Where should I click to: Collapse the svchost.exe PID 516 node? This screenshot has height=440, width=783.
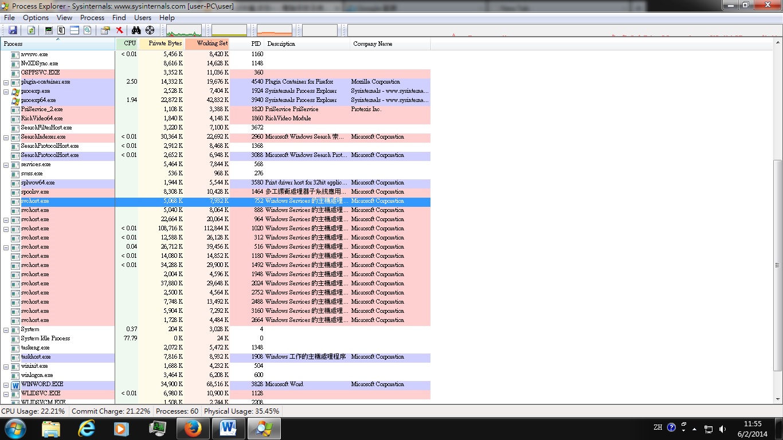click(x=6, y=247)
